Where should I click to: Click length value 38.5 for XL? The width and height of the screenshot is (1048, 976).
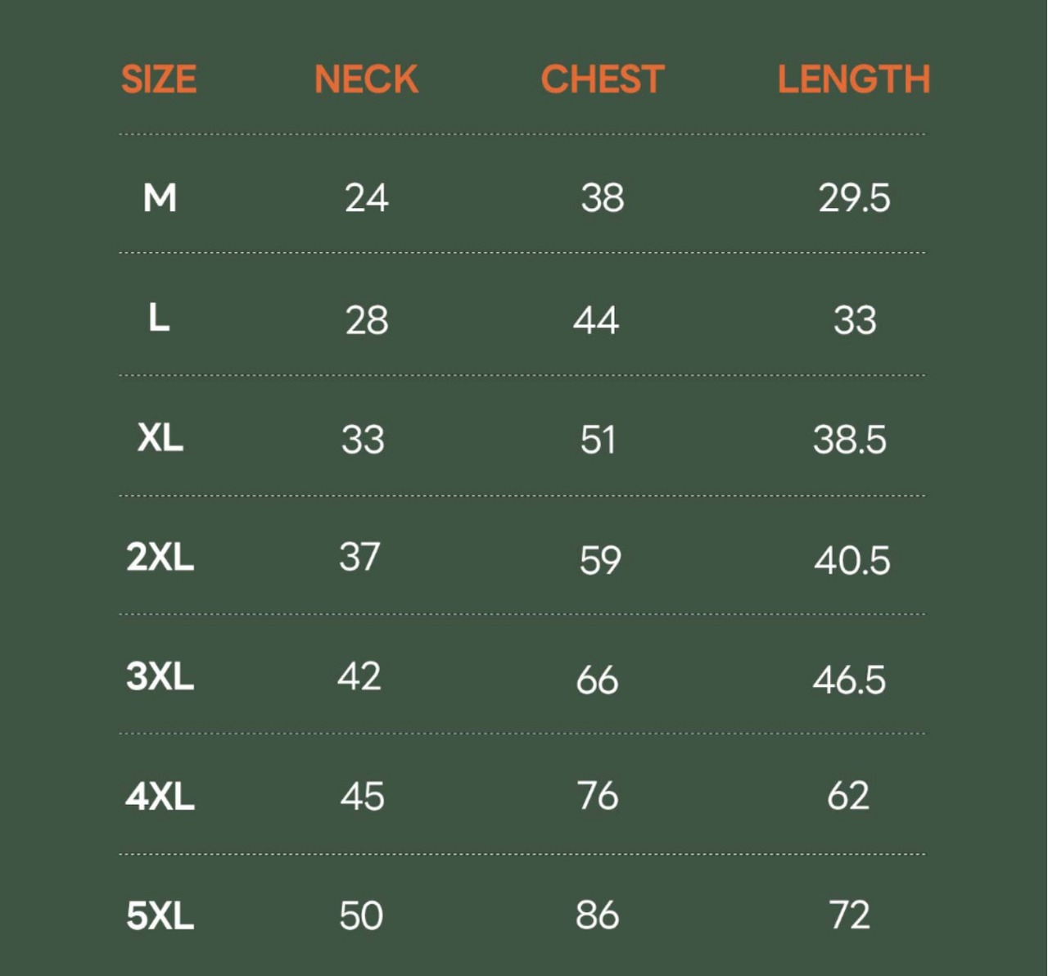coord(850,440)
